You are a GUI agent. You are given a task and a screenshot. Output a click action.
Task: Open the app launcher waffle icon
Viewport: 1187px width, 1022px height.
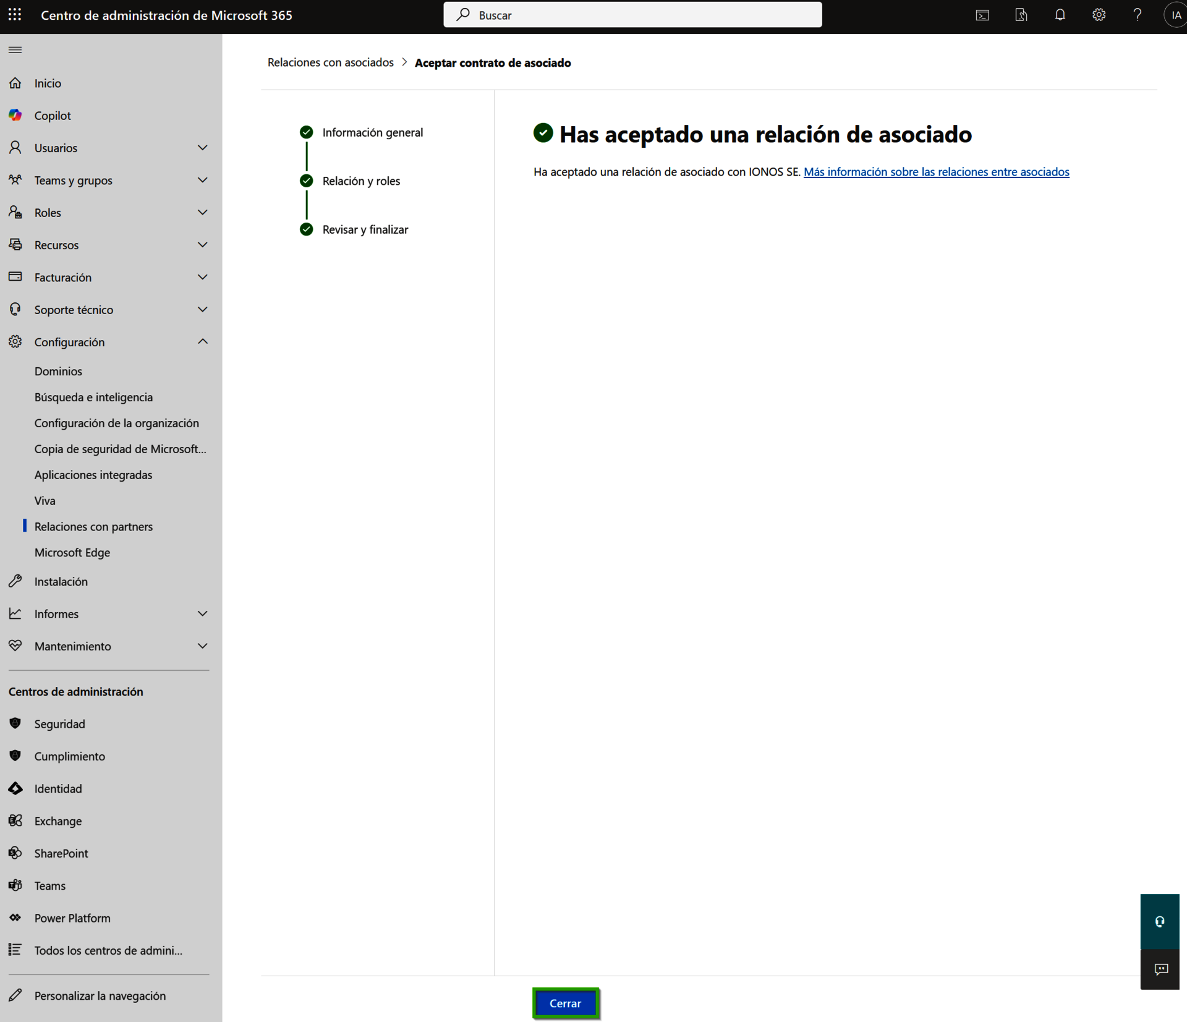(15, 15)
